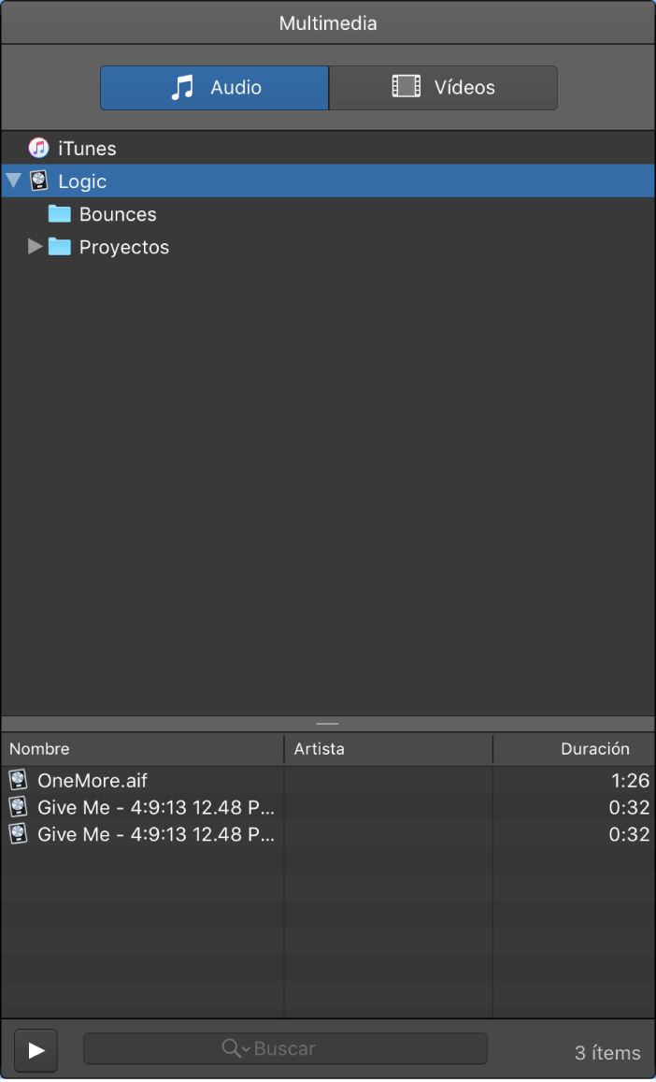Click the iTunes app icon
This screenshot has width=656, height=1082.
point(38,148)
